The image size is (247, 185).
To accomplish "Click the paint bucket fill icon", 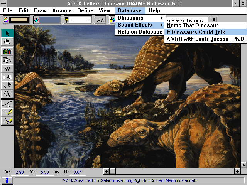I will point(37,20).
